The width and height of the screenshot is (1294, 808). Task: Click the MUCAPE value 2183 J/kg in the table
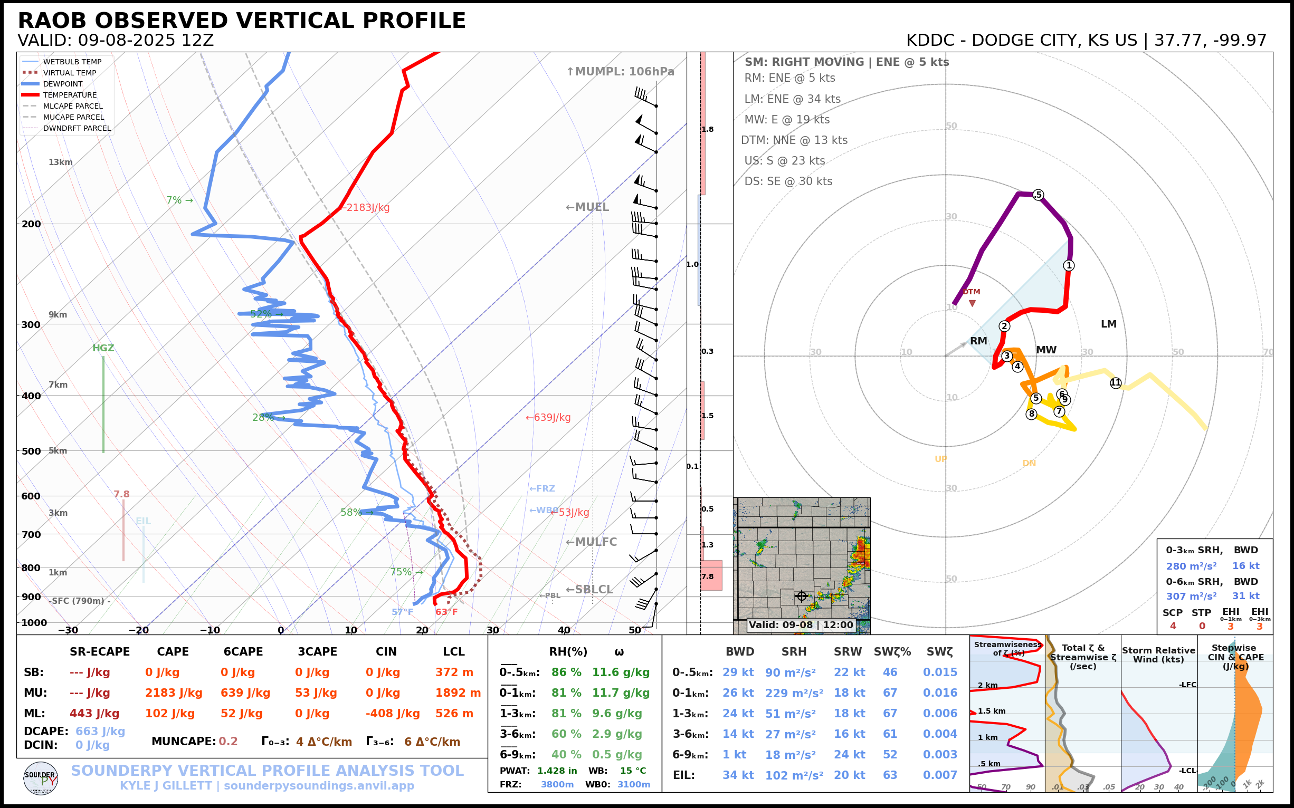pos(173,693)
